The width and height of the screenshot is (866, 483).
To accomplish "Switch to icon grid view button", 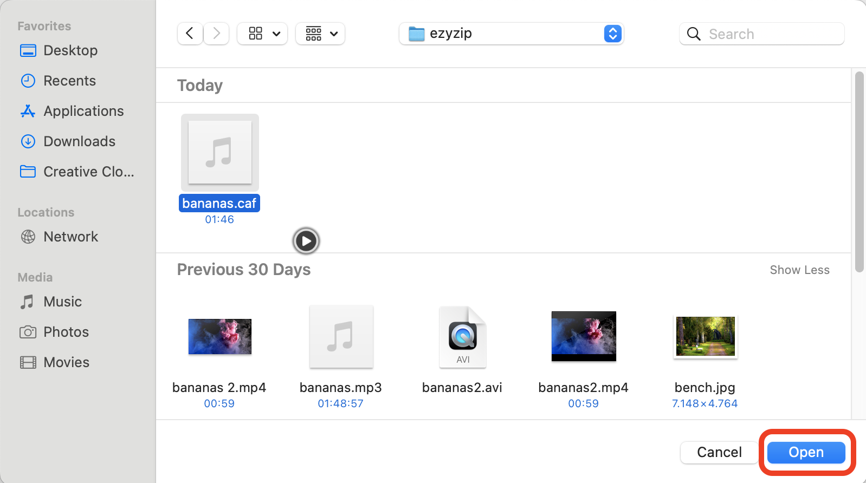I will [256, 34].
